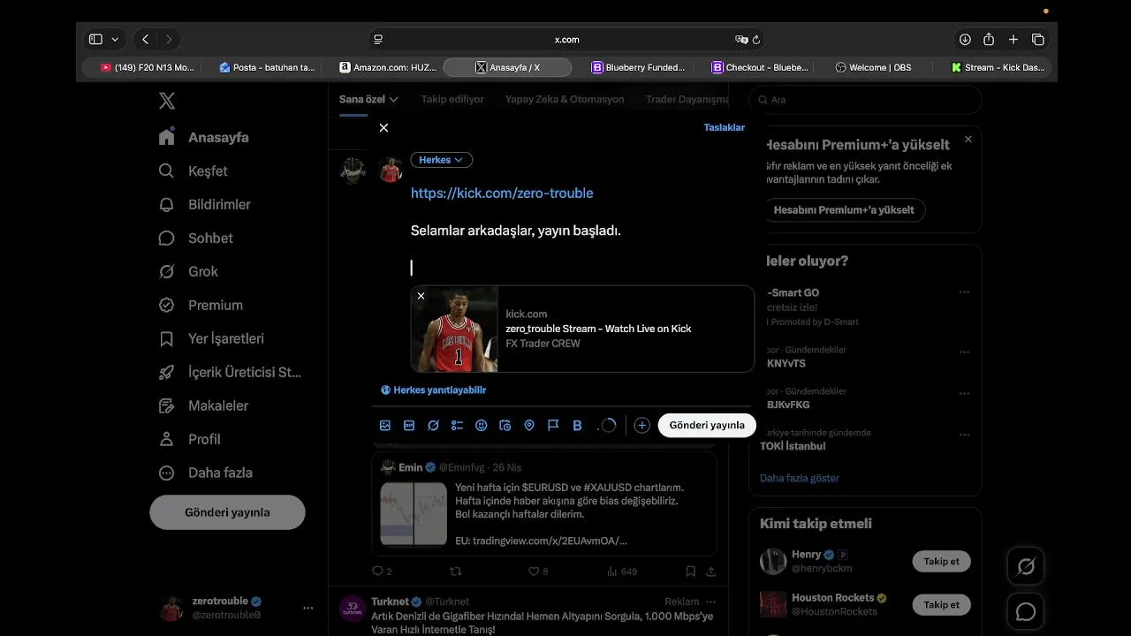The width and height of the screenshot is (1131, 636).
Task: Open options for KNYvTS trend
Action: [964, 352]
